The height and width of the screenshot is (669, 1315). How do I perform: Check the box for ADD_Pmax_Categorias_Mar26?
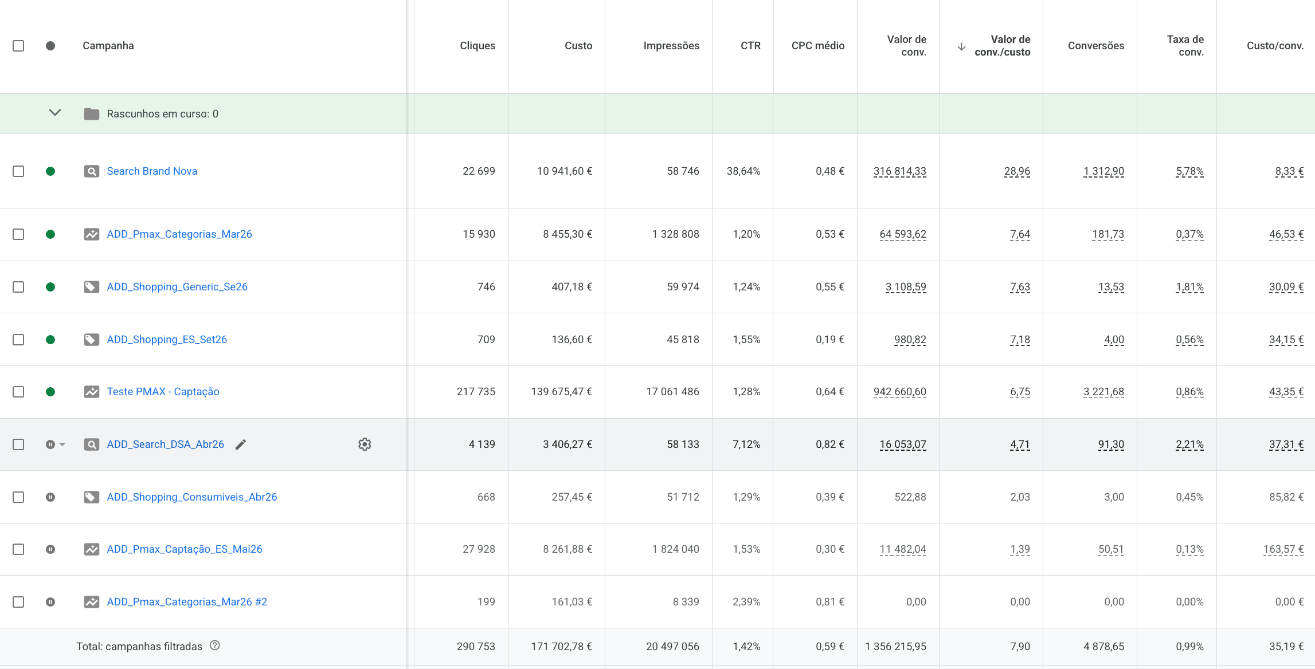click(18, 234)
